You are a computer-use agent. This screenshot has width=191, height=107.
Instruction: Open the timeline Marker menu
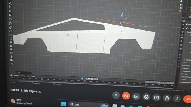[x=33, y=76]
